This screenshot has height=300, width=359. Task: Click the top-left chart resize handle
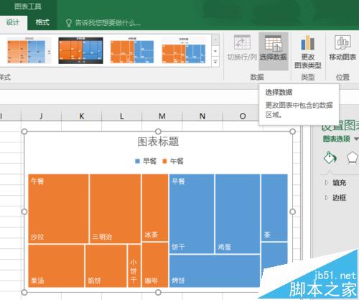tap(24, 132)
